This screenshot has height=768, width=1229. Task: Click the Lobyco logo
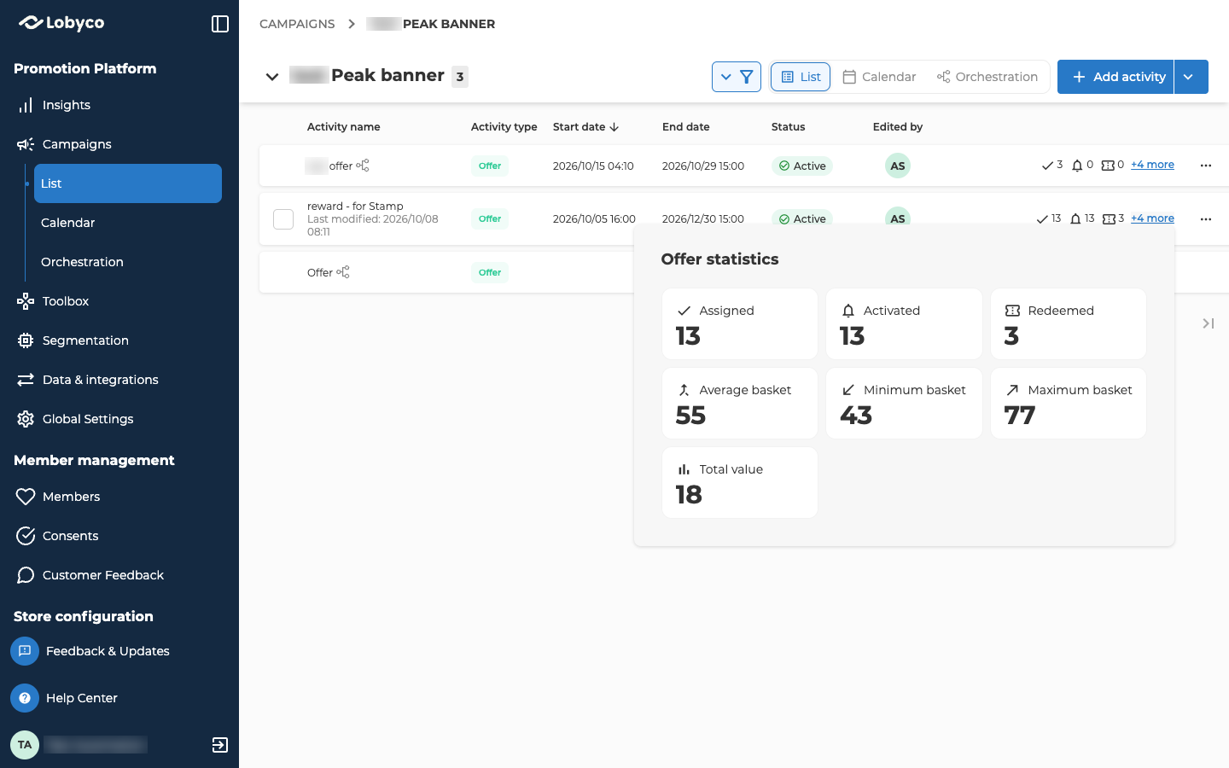61,23
